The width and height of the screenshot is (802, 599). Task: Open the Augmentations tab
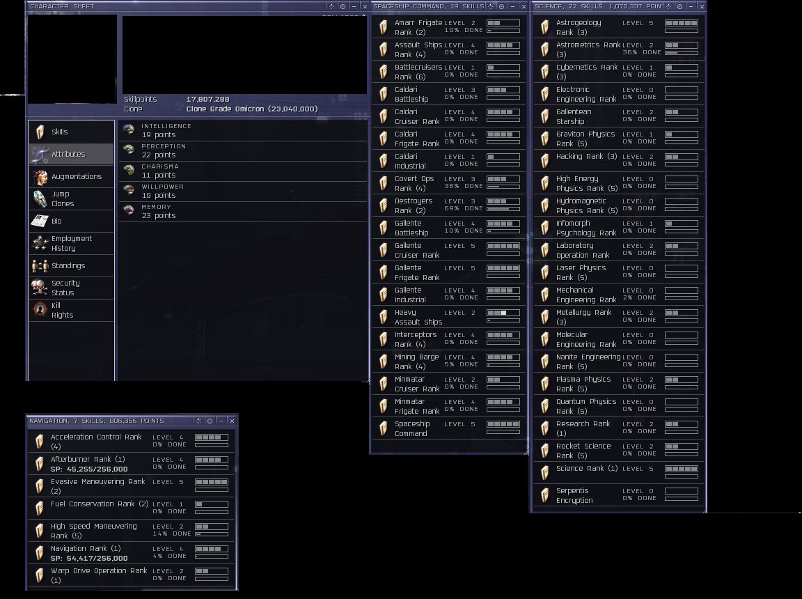72,176
